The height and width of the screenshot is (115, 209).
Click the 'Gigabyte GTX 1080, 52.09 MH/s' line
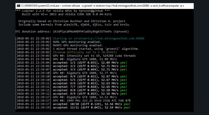point(66,59)
